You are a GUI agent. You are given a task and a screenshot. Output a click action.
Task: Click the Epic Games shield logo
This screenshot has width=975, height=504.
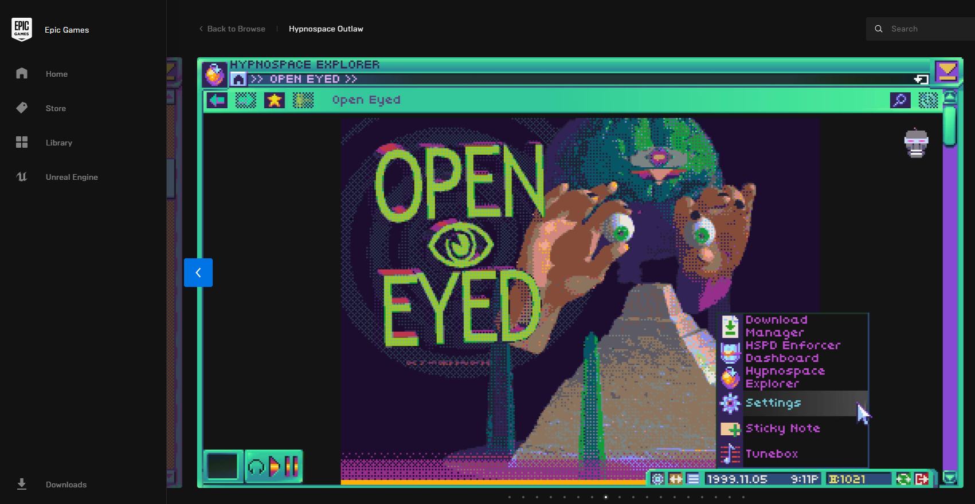(x=22, y=29)
